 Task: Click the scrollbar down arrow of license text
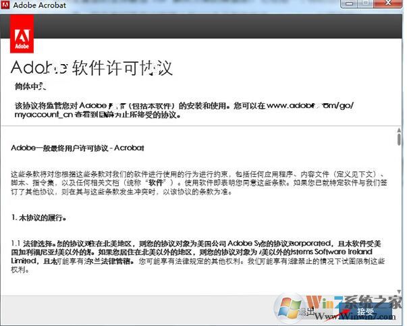click(399, 292)
